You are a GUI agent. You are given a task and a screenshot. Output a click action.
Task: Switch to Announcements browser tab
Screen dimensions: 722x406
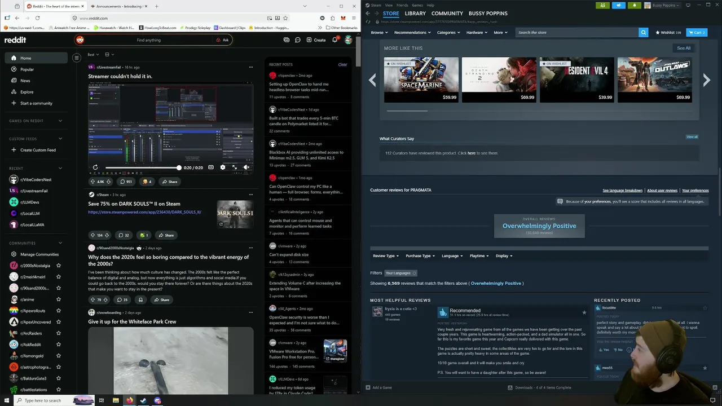pos(118,6)
